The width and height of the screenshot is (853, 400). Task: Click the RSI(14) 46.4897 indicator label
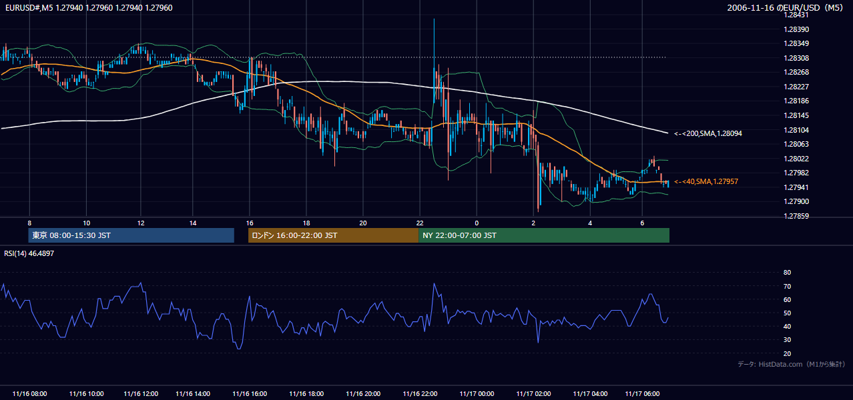tap(29, 253)
